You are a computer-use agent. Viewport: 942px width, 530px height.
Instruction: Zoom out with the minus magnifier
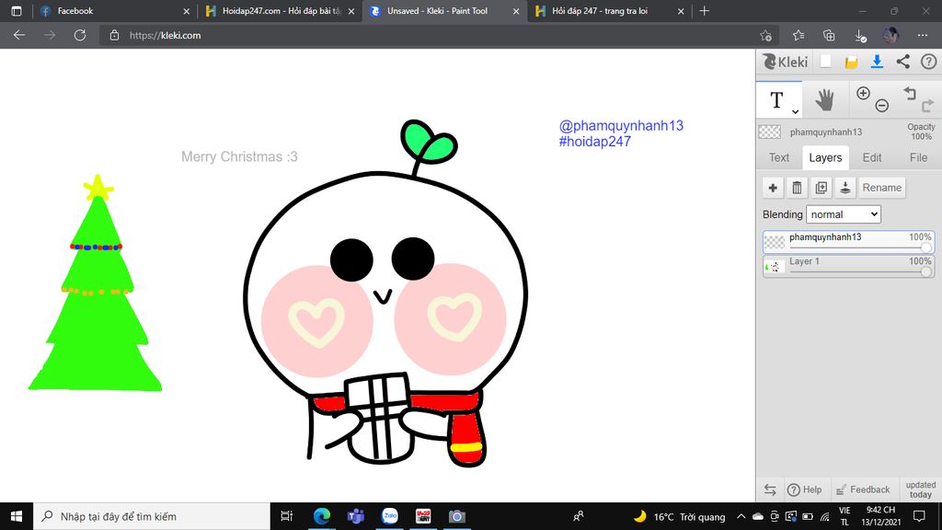[881, 106]
